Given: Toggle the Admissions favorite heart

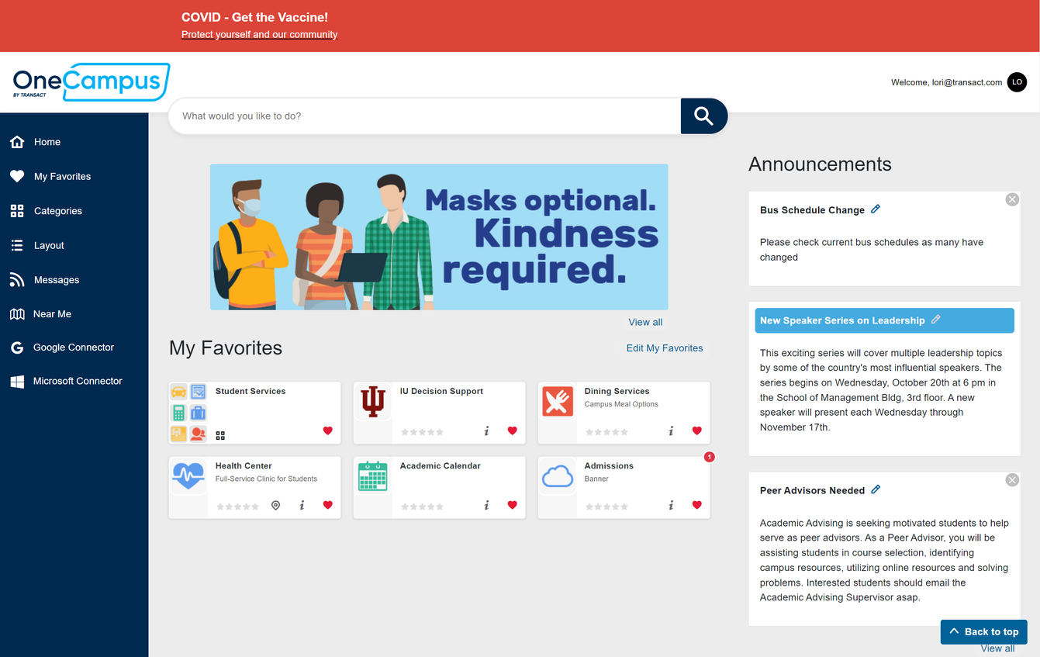Looking at the screenshot, I should tap(696, 505).
